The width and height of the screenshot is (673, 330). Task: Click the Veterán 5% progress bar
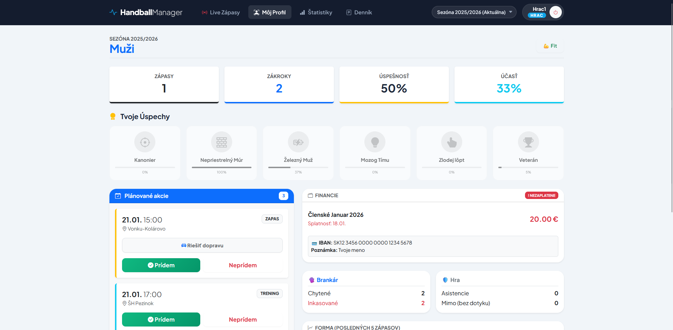(528, 167)
